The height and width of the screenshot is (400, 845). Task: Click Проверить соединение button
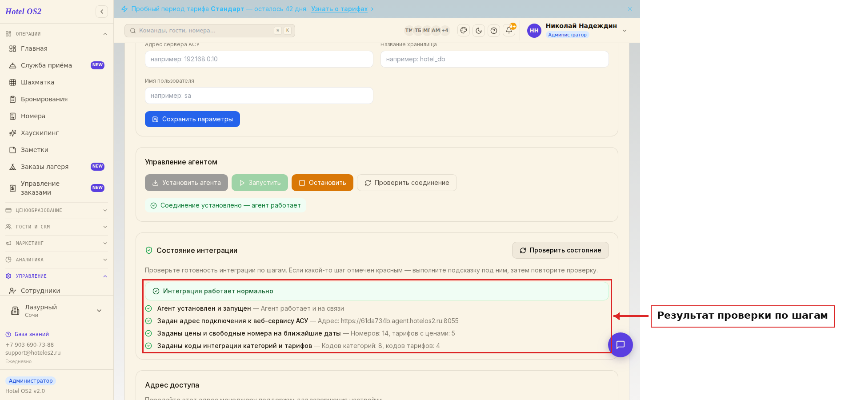click(407, 183)
